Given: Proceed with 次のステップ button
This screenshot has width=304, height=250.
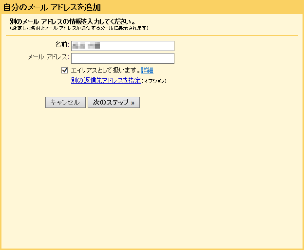Looking at the screenshot, I should 114,102.
